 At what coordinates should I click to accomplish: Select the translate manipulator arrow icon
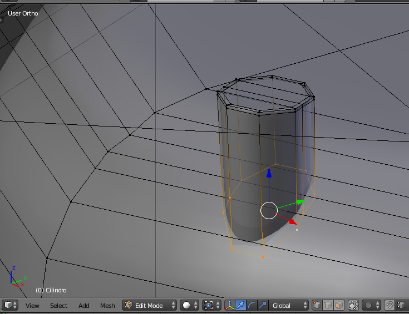[241, 305]
